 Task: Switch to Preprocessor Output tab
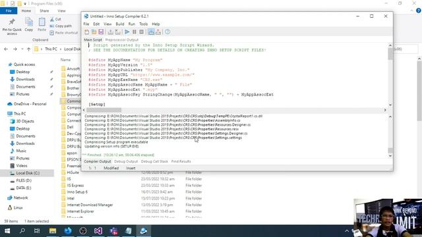[x=121, y=39]
